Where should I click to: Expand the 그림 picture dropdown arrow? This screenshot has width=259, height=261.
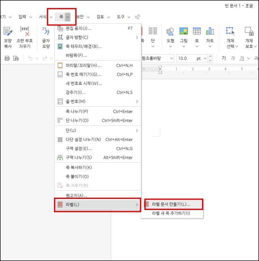tap(184, 46)
